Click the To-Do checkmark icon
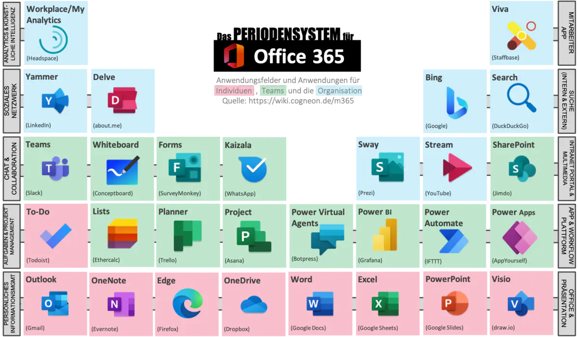Image resolution: width=578 pixels, height=337 pixels. click(55, 236)
